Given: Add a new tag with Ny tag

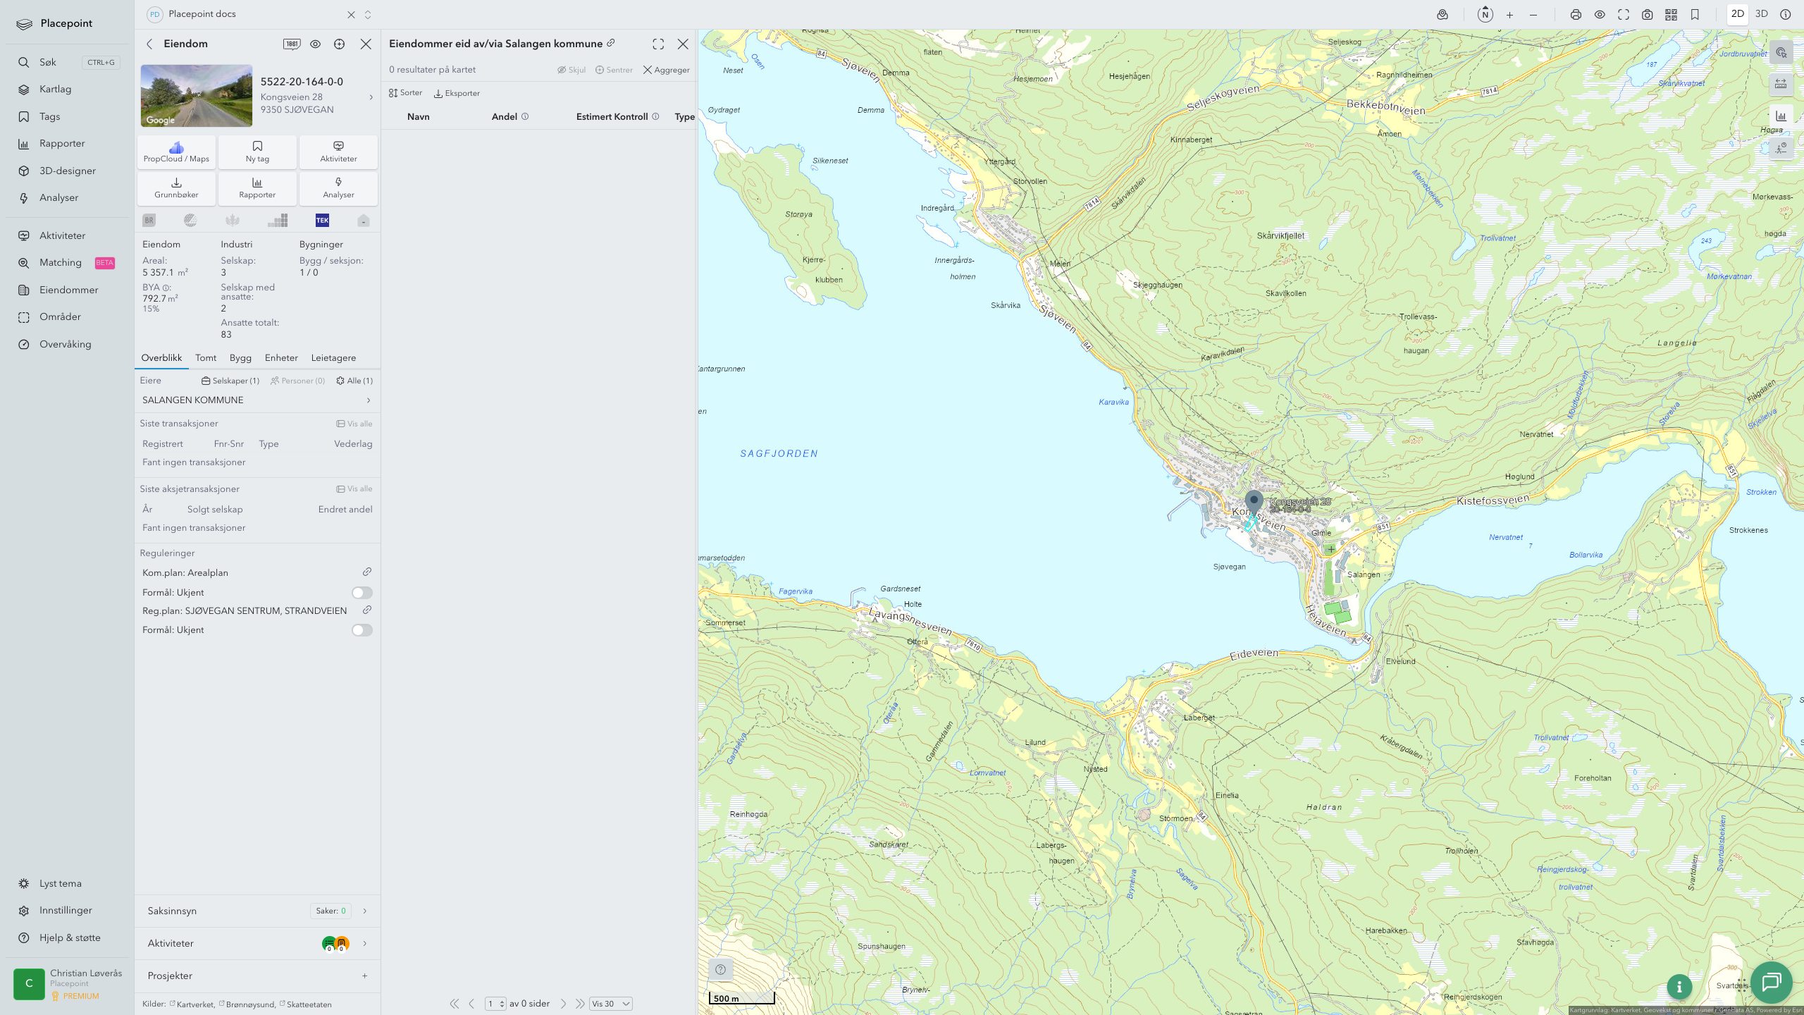Looking at the screenshot, I should (x=257, y=152).
